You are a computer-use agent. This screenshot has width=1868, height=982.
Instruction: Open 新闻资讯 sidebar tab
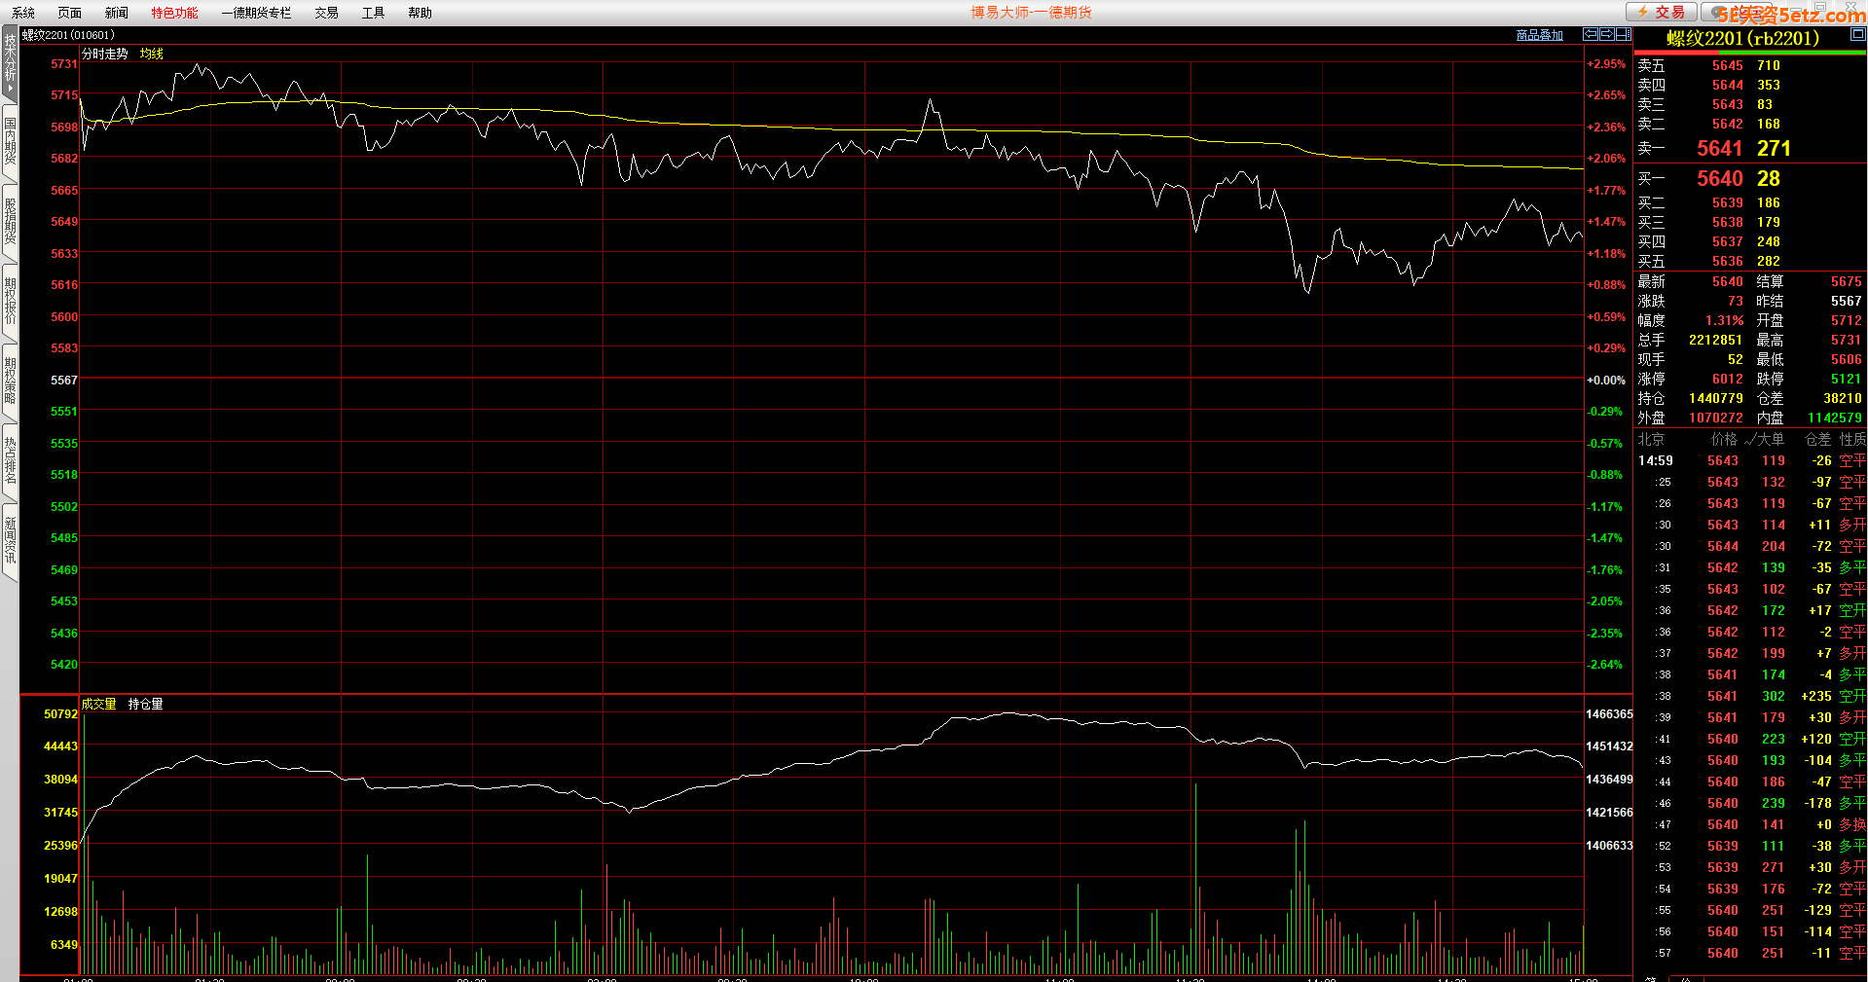pyautogui.click(x=10, y=541)
